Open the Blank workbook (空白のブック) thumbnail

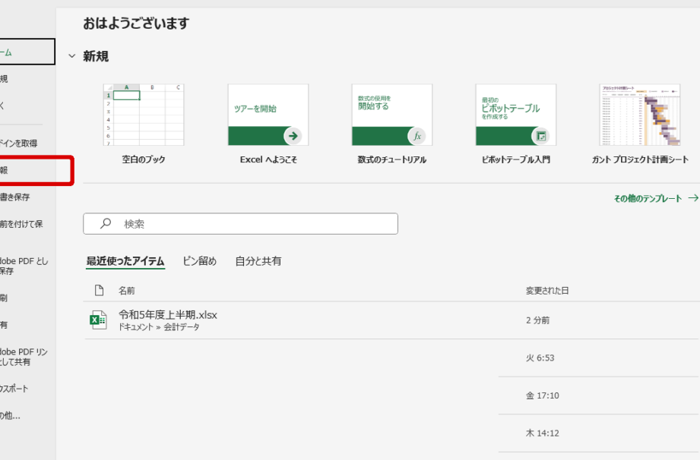coord(144,115)
